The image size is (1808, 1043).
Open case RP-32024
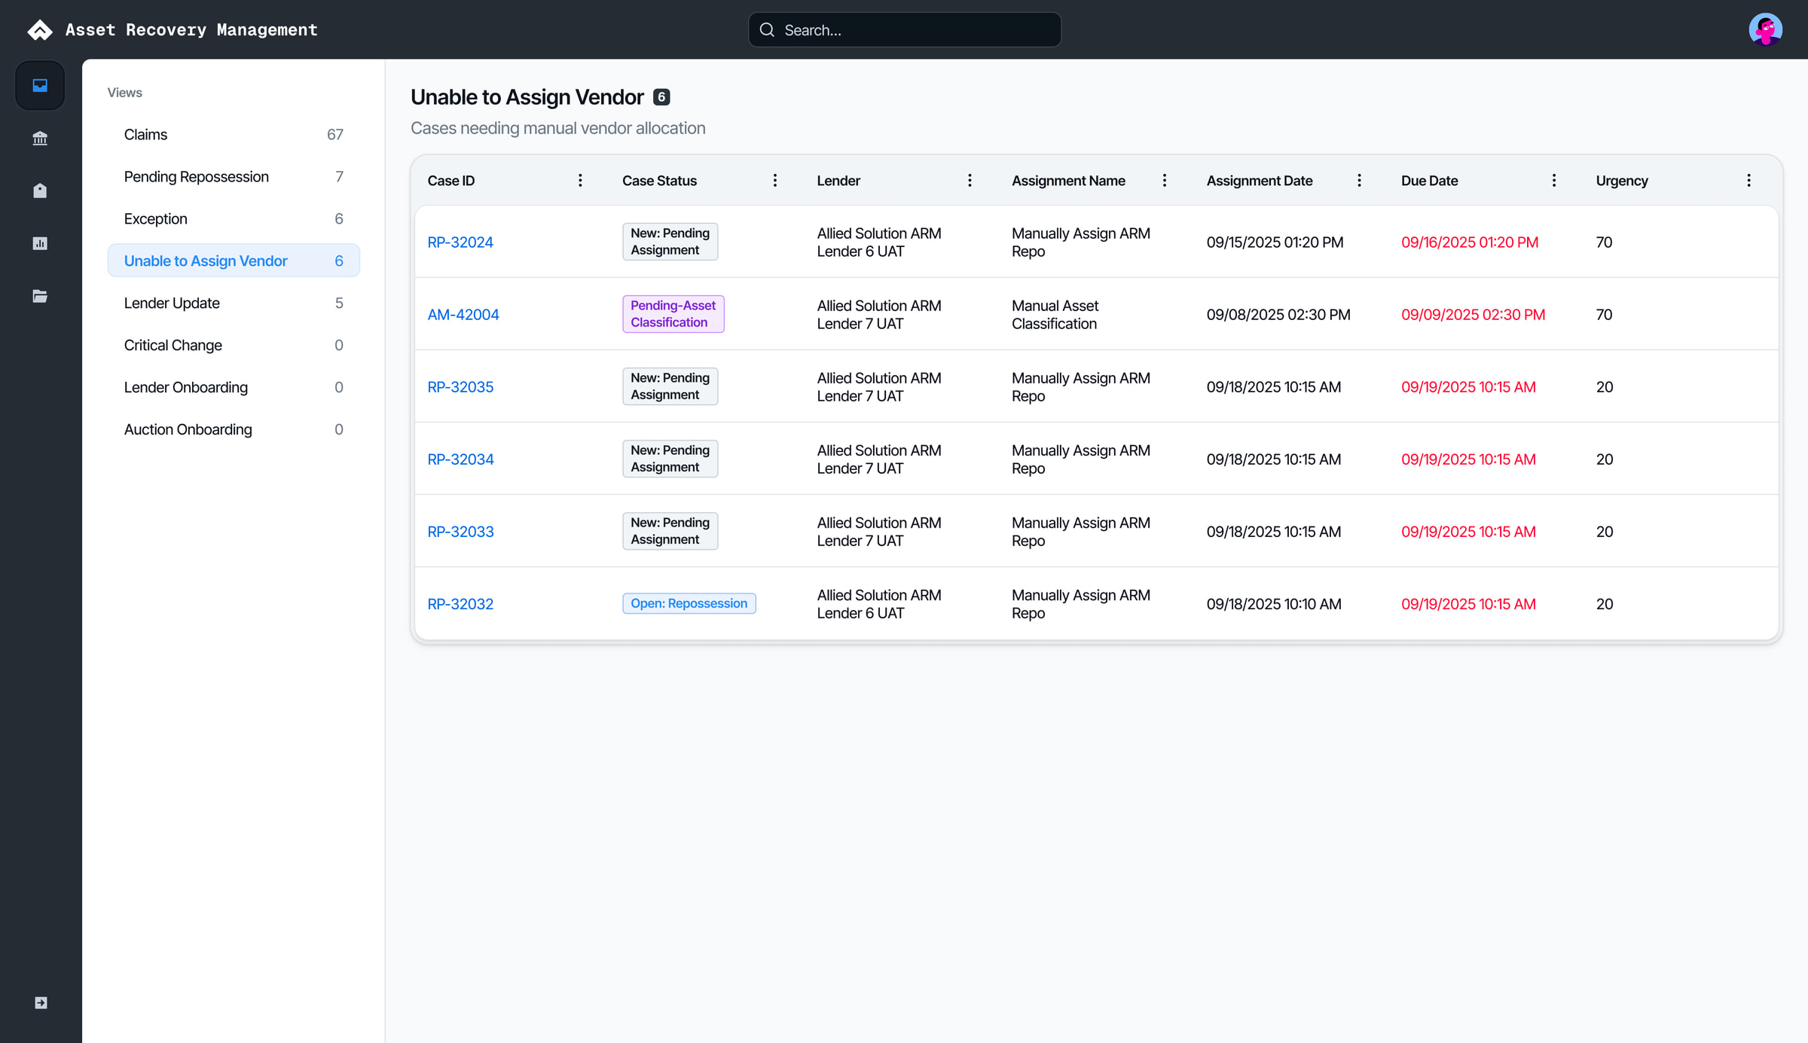tap(460, 242)
